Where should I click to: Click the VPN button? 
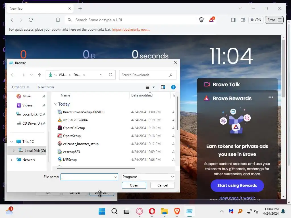(256, 20)
